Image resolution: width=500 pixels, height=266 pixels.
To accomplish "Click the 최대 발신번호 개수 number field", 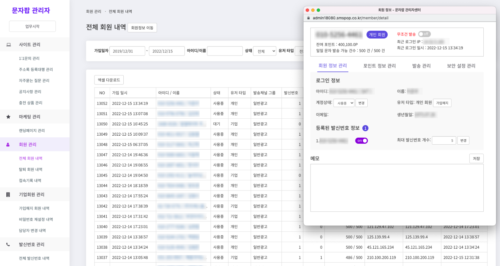I will (x=444, y=140).
